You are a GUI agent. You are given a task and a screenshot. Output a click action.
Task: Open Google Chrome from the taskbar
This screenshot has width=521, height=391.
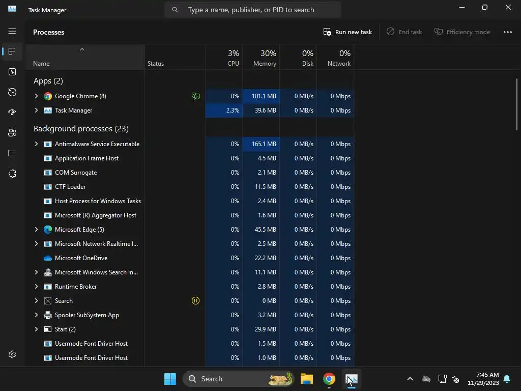point(329,379)
